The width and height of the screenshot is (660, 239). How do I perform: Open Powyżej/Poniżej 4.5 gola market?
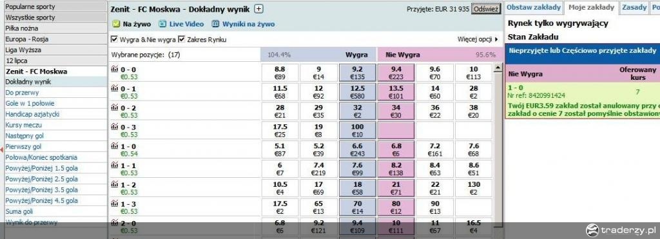pos(42,201)
